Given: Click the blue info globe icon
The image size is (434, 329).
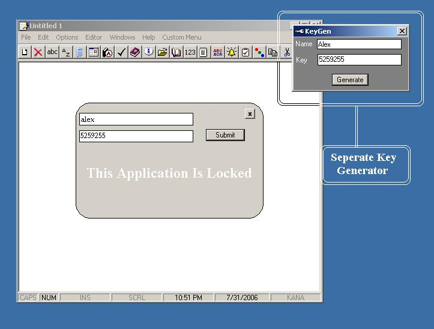Looking at the screenshot, I should [x=148, y=53].
